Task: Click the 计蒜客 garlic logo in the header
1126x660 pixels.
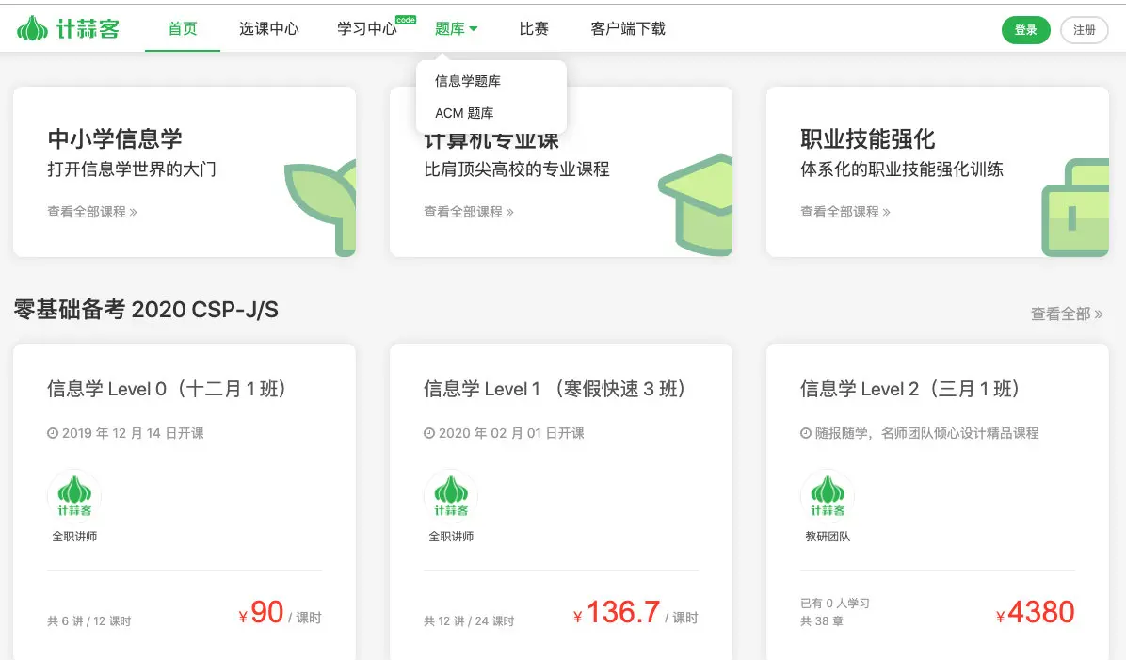Action: (68, 29)
